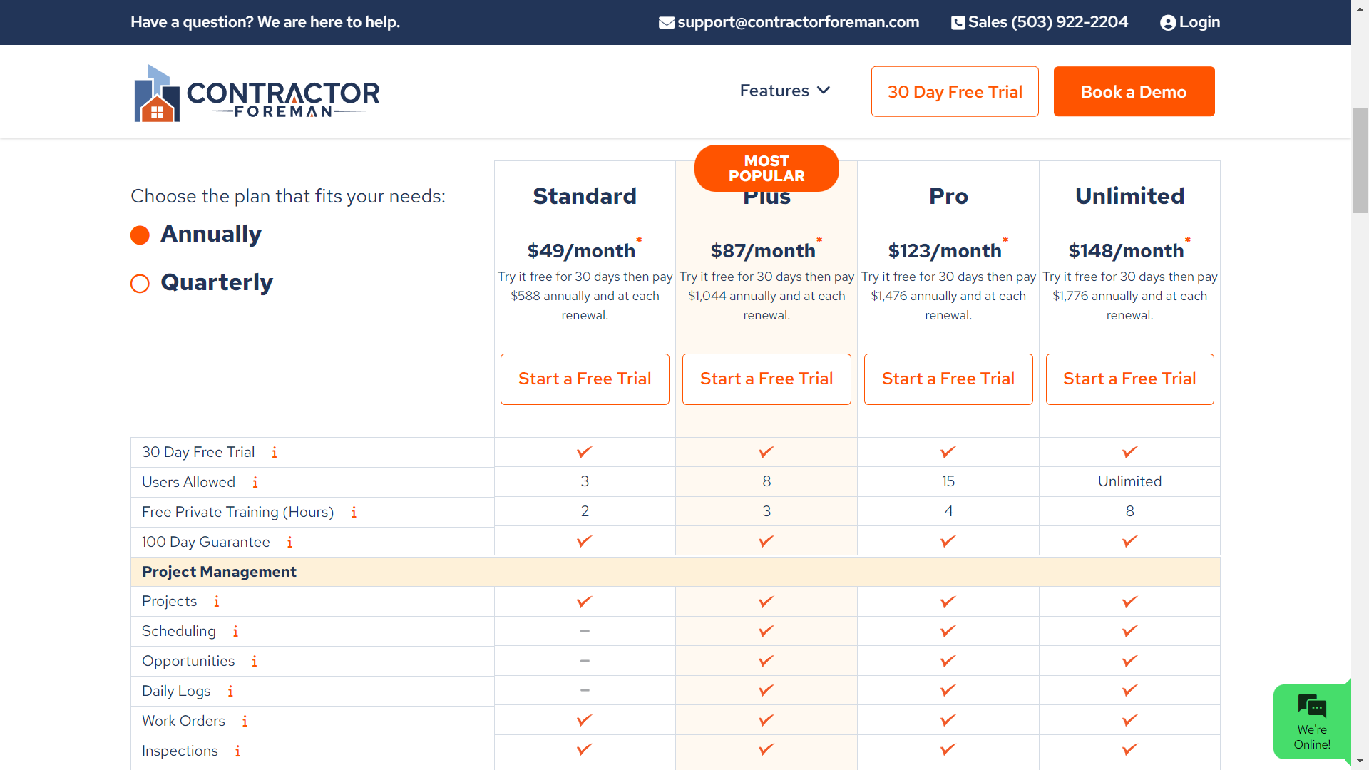Click the Users Allowed 'Unlimited' cell

coord(1129,481)
